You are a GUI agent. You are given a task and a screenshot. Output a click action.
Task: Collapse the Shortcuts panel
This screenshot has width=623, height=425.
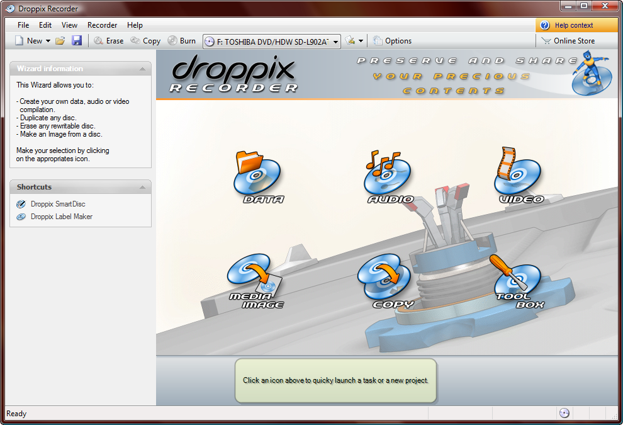[x=142, y=187]
